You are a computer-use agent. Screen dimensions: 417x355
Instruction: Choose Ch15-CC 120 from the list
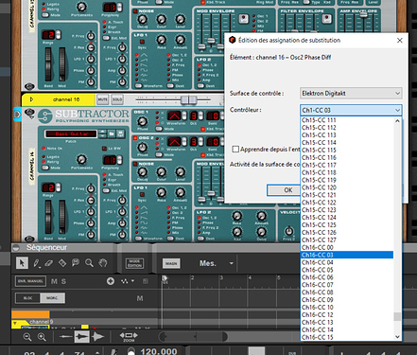click(x=347, y=187)
